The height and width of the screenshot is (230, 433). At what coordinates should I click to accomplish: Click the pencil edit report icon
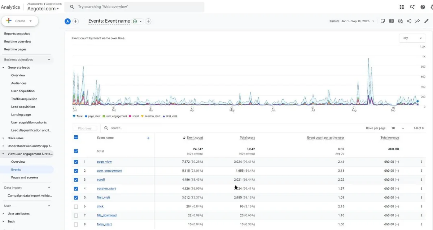click(426, 21)
